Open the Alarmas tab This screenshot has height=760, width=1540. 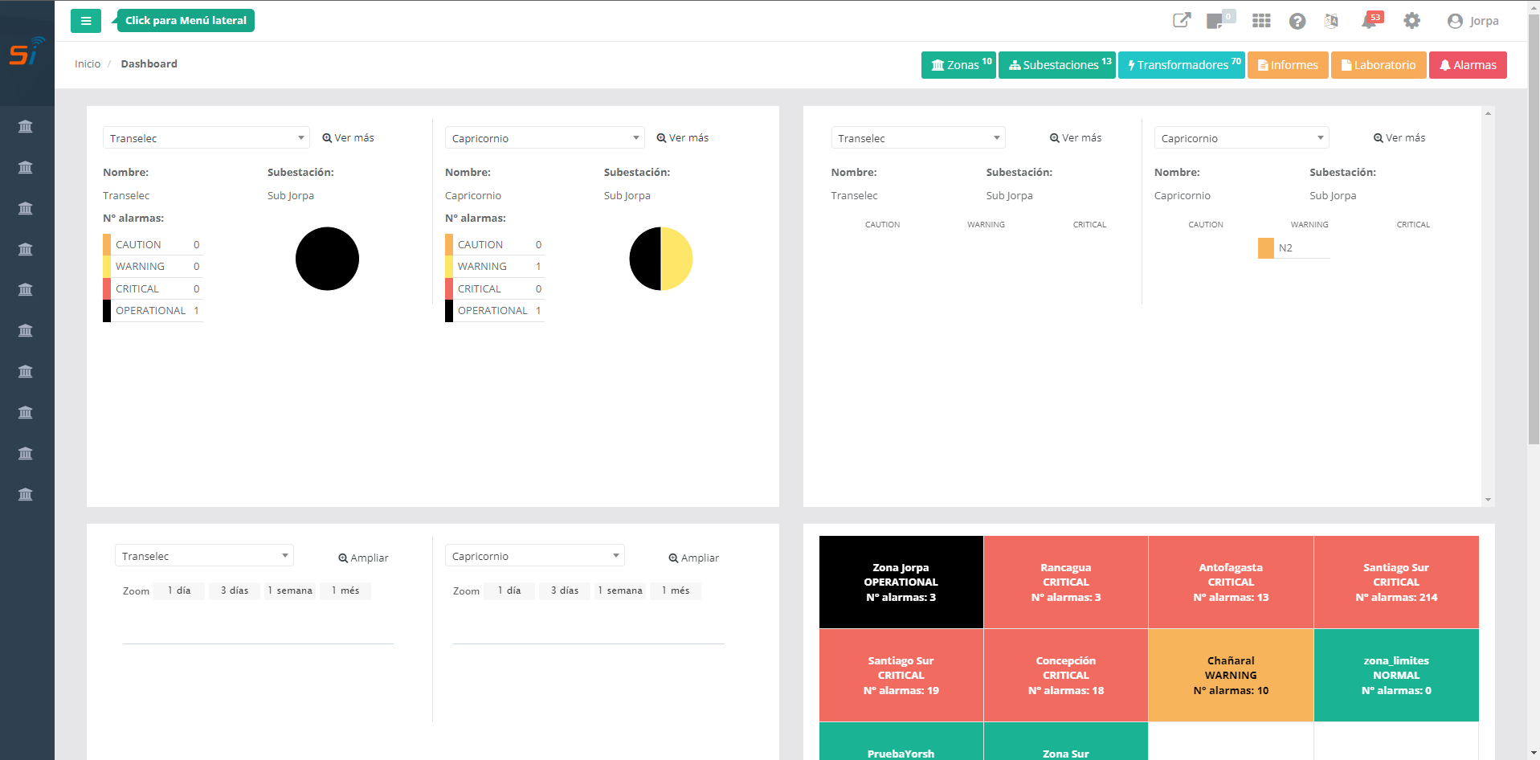tap(1468, 65)
